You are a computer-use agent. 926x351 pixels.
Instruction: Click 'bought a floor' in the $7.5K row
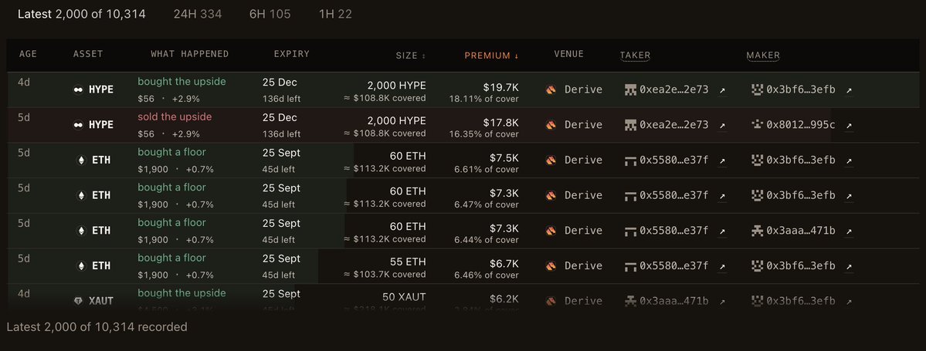click(172, 152)
